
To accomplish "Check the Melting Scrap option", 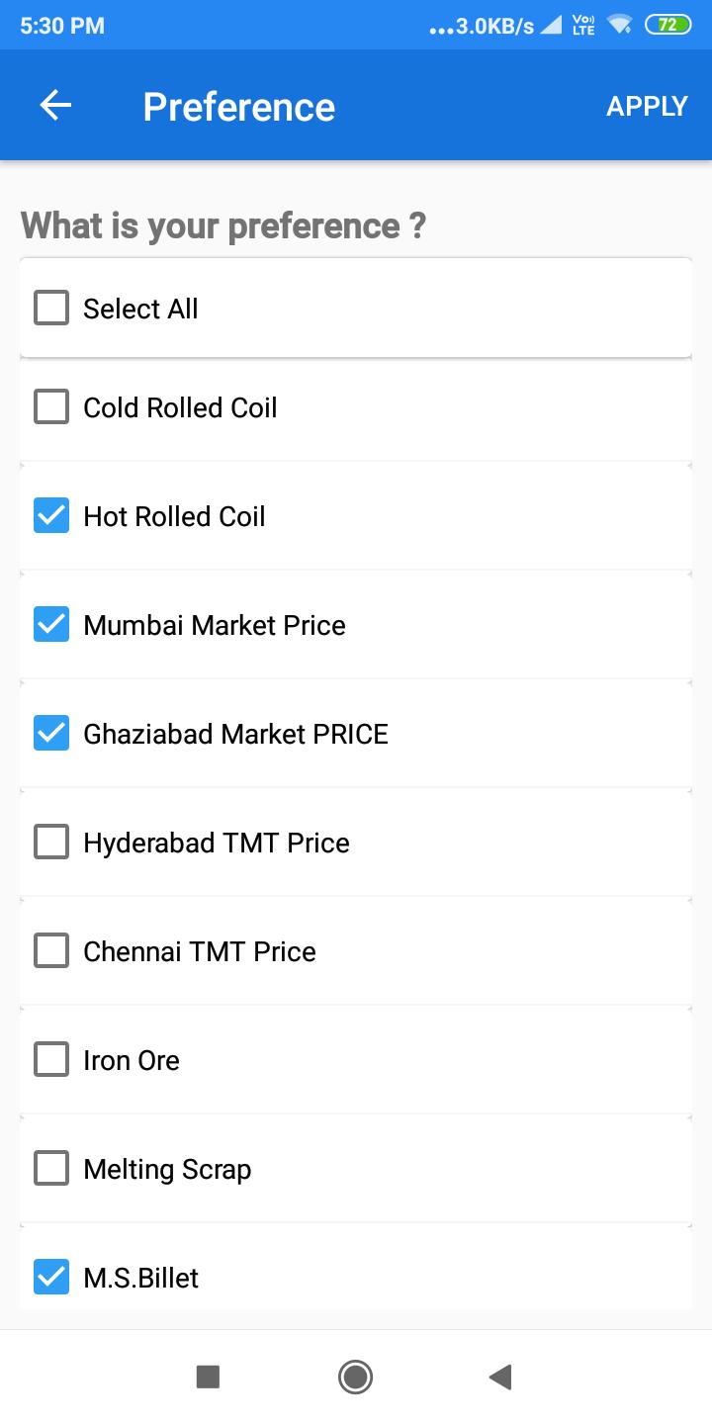I will (51, 1169).
